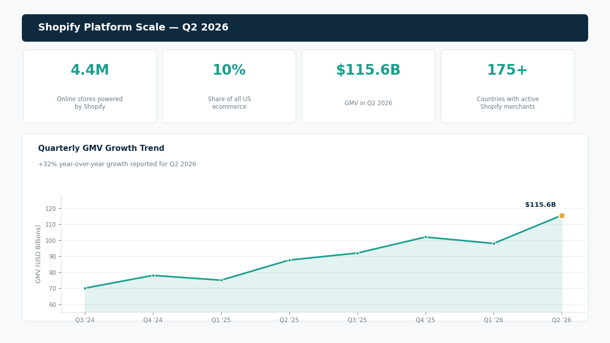Click the Q2 '25 data point on line

[x=289, y=260]
